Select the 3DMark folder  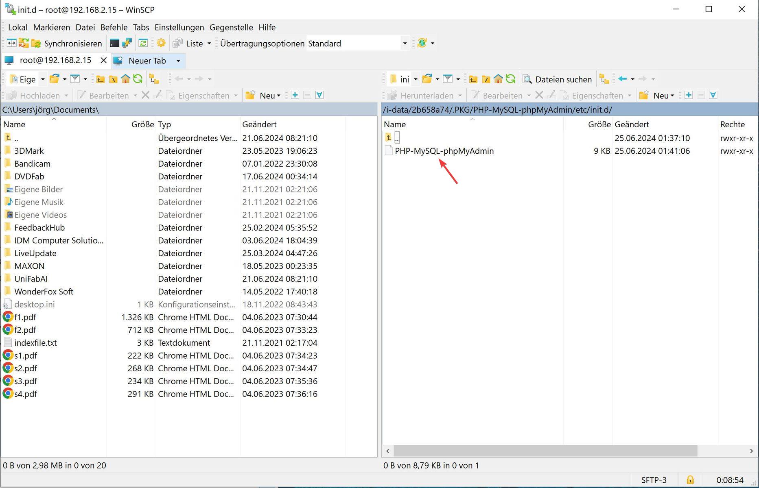tap(29, 151)
